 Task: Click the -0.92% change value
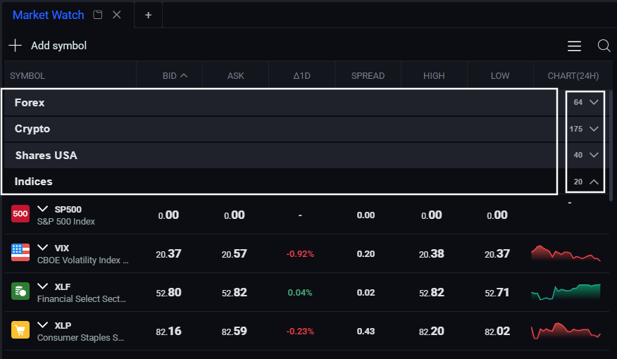pyautogui.click(x=300, y=254)
